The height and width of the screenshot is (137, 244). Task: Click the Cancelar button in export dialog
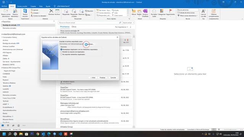(x=113, y=78)
